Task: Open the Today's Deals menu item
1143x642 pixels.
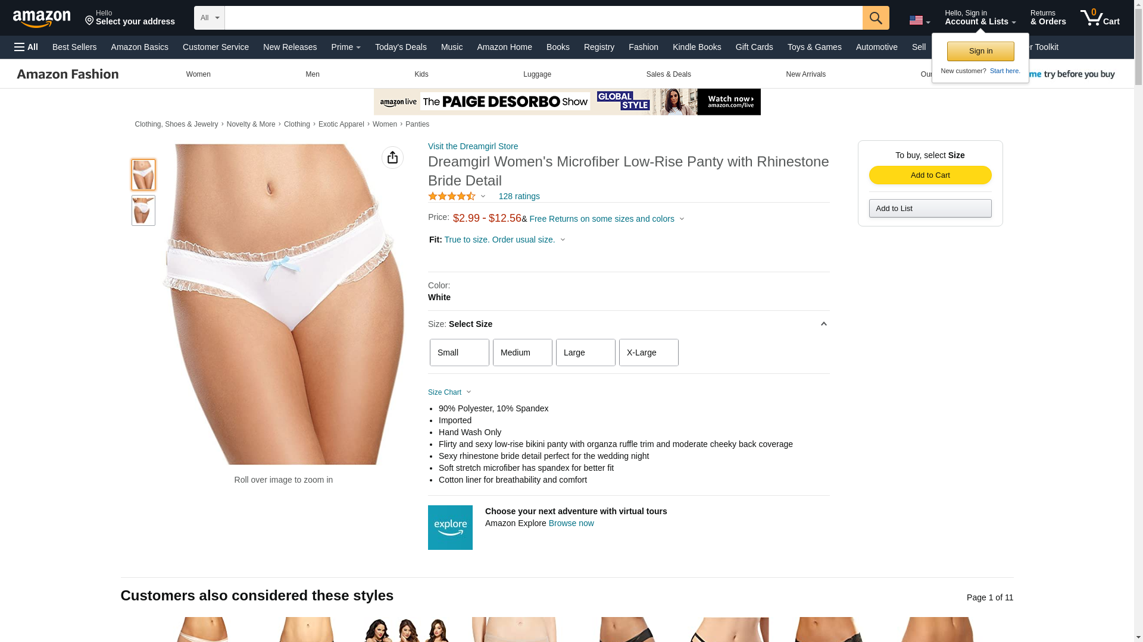Action: click(401, 47)
